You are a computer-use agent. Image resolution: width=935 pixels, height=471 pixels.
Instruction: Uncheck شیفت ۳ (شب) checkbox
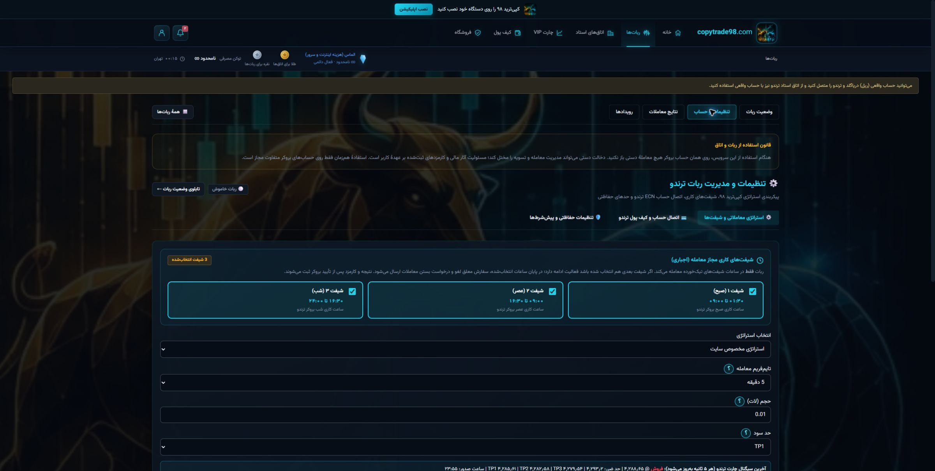[x=352, y=292]
